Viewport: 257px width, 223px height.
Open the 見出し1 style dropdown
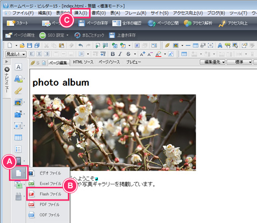click(16, 54)
